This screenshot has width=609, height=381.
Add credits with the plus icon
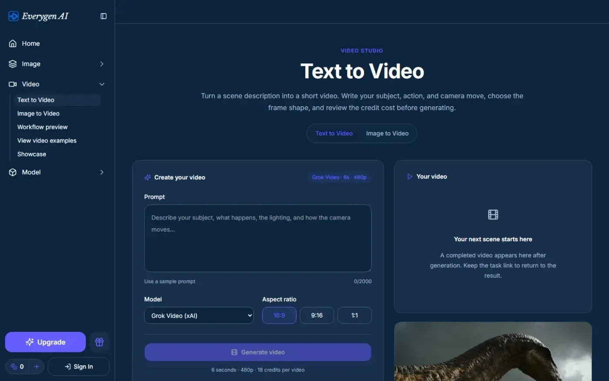[x=37, y=367]
